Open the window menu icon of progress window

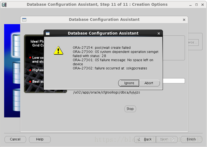[x=24, y=20]
